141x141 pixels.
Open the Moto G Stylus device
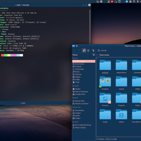tap(84, 128)
